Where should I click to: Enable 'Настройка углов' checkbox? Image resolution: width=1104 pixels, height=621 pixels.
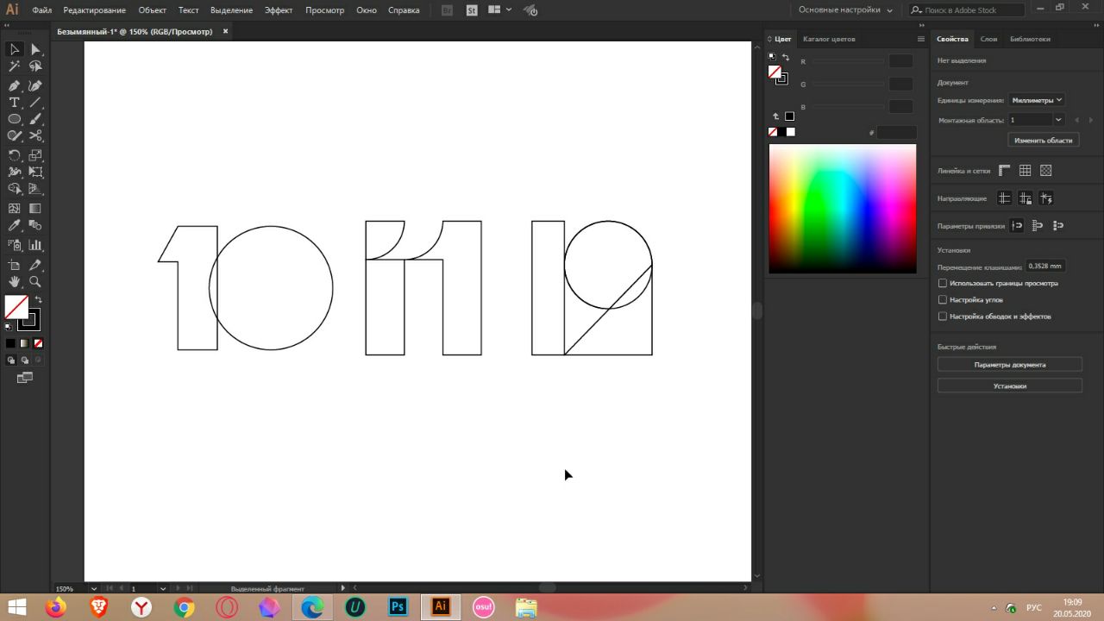point(943,299)
